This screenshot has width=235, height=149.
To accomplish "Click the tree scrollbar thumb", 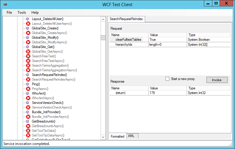I will (103, 38).
